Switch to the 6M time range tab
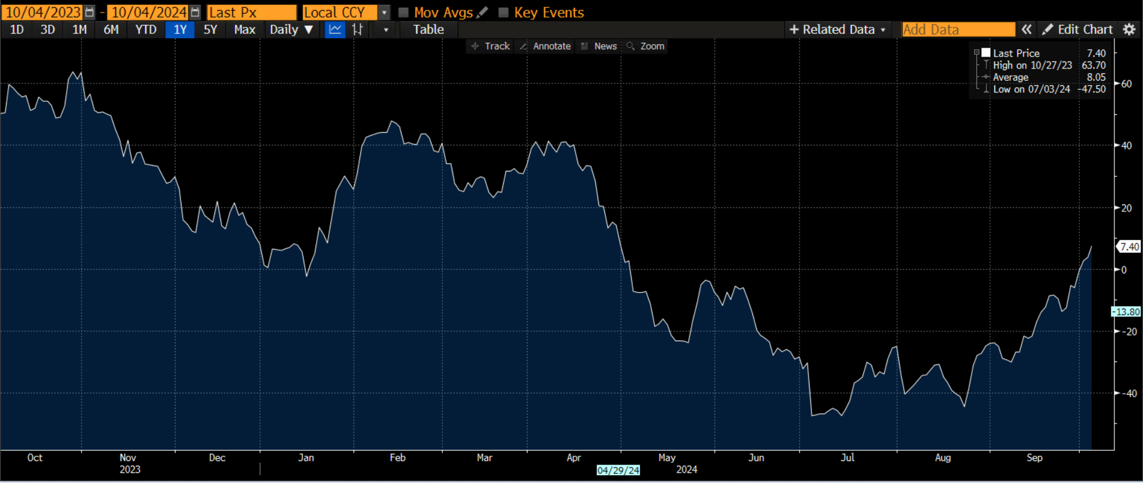The height and width of the screenshot is (483, 1143). pos(111,30)
